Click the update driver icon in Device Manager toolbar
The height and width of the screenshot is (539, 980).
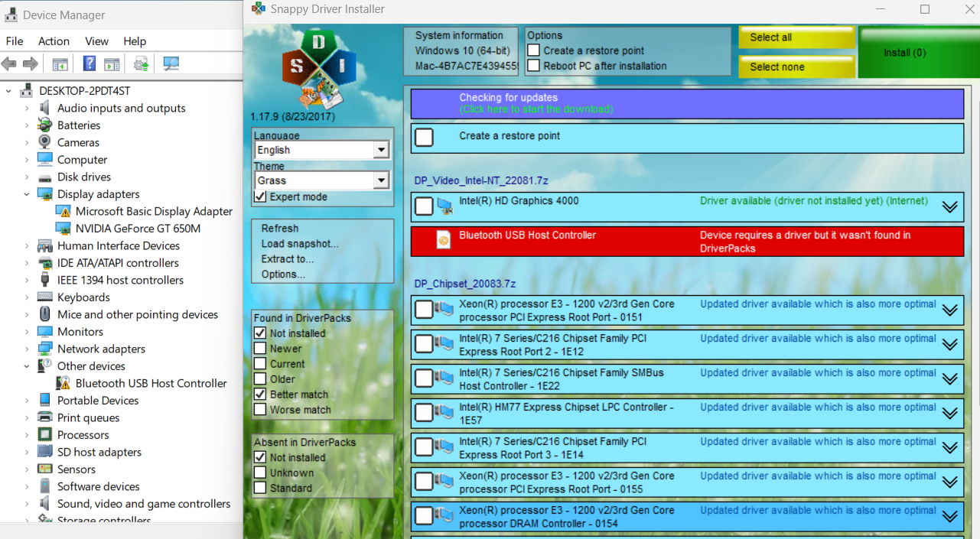coord(141,64)
